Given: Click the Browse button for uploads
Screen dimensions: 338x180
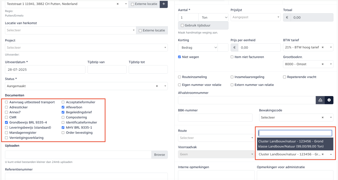Looking at the screenshot, I should pos(159,155).
